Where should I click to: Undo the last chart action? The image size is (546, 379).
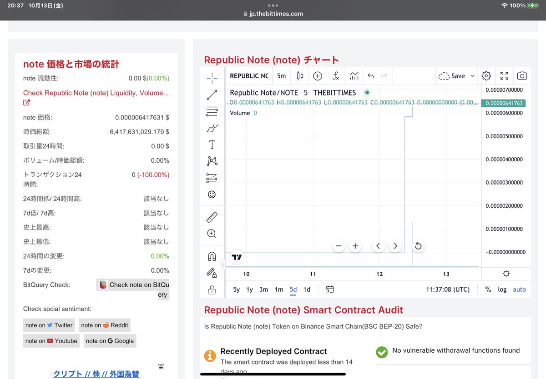pyautogui.click(x=371, y=76)
